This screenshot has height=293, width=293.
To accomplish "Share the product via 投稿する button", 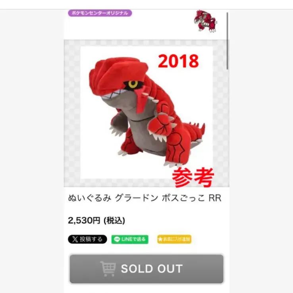I will 87,239.
